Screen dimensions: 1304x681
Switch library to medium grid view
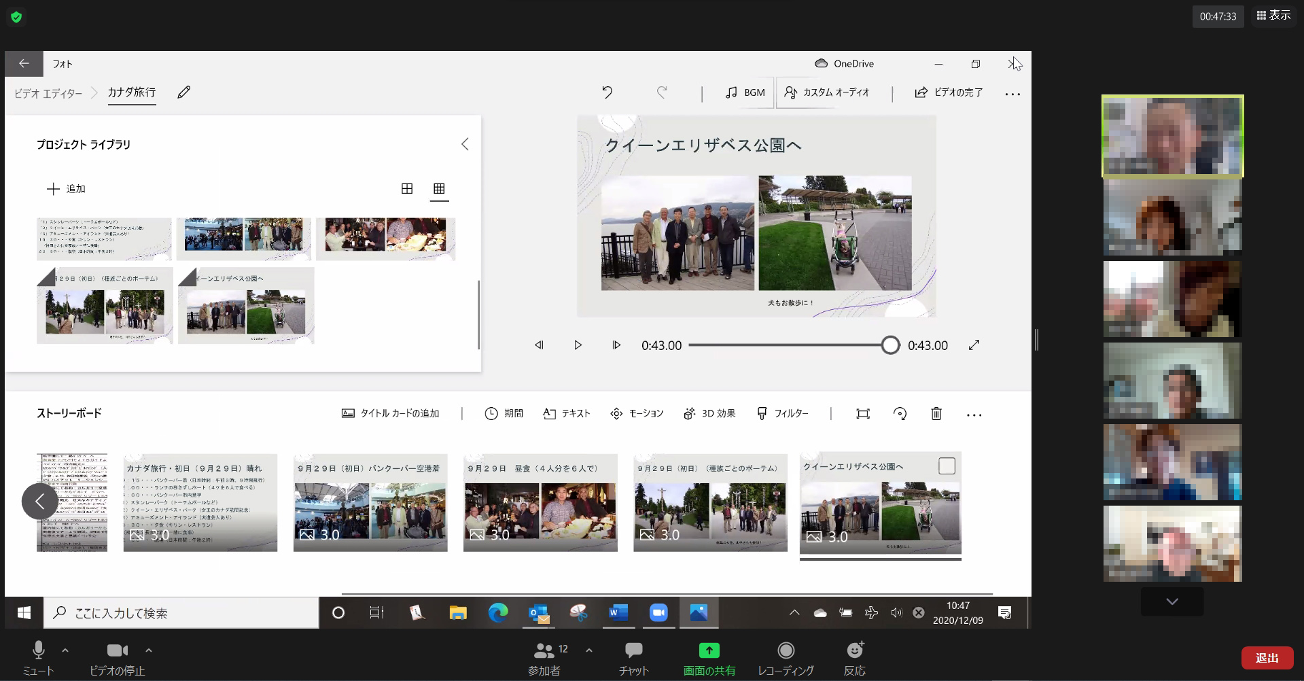coord(407,188)
